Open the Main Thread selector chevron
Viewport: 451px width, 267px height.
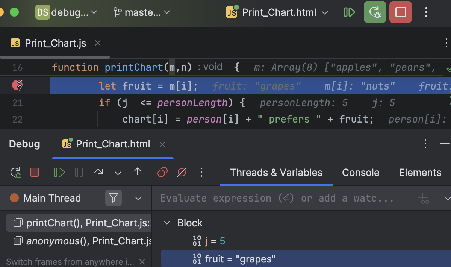tap(138, 198)
